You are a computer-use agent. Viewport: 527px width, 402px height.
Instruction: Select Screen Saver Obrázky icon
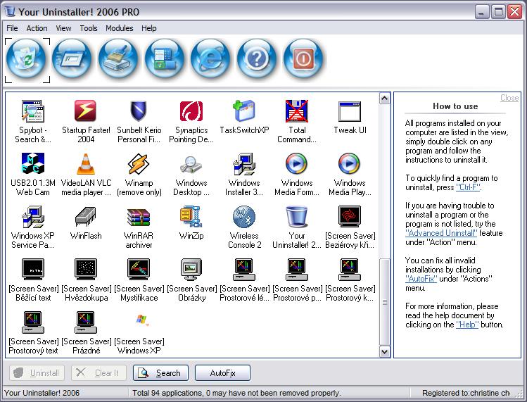191,269
